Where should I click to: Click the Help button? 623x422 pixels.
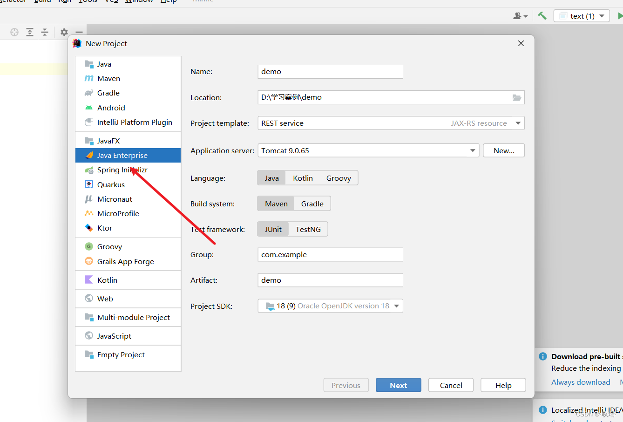pyautogui.click(x=503, y=385)
